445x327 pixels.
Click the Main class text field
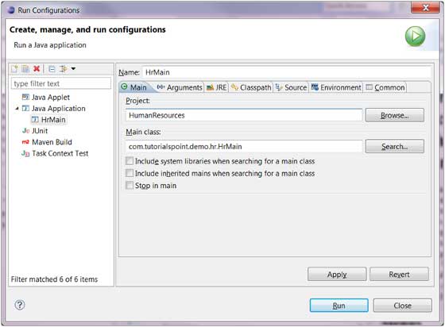[x=244, y=147]
